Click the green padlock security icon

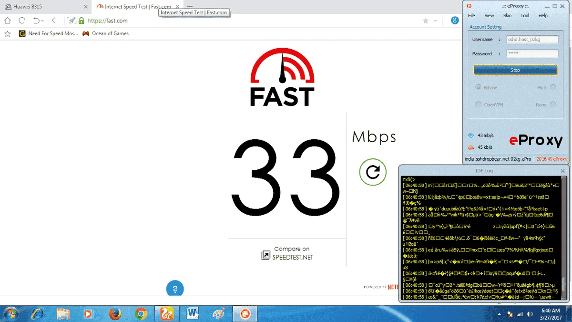[x=82, y=21]
